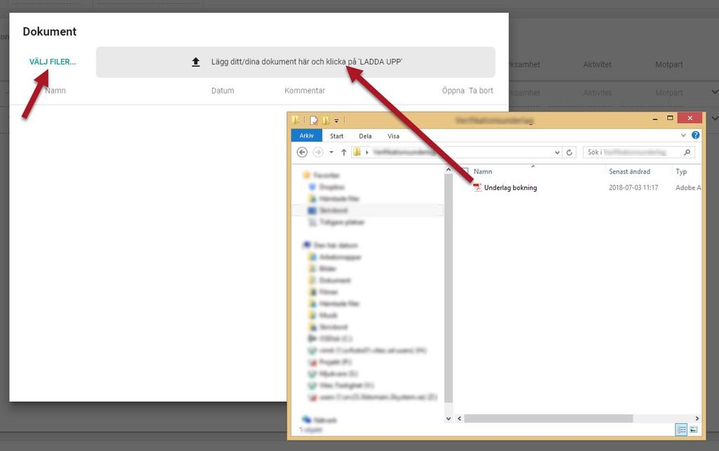Refresh the Explorer folder view

569,152
